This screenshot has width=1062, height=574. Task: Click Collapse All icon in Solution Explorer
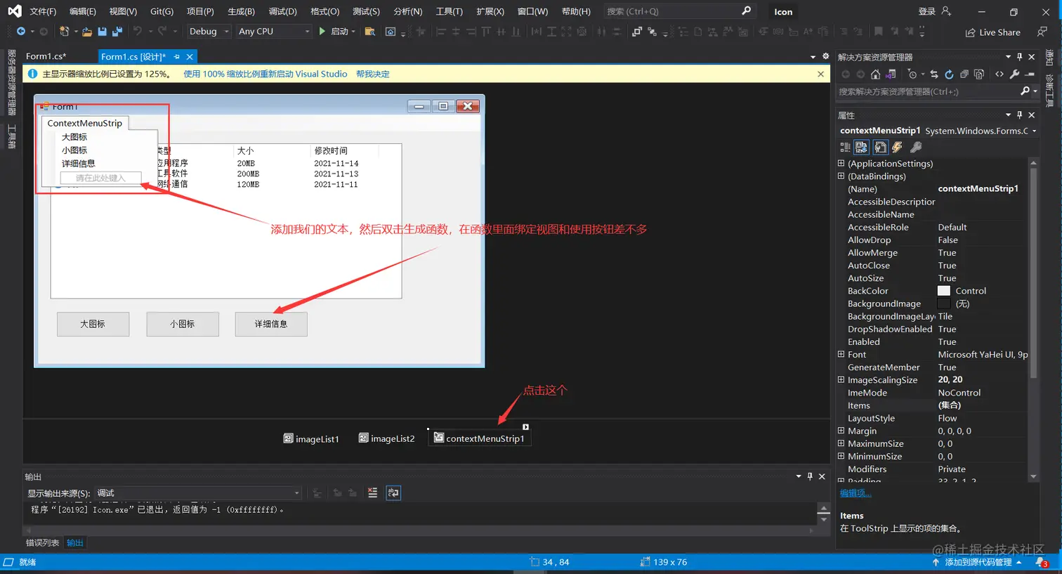point(964,74)
